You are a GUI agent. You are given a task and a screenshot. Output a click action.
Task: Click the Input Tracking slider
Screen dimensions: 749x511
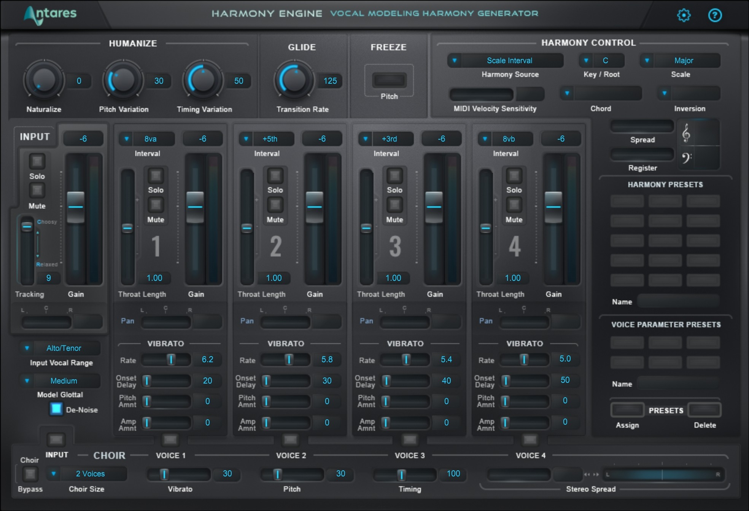click(x=27, y=250)
